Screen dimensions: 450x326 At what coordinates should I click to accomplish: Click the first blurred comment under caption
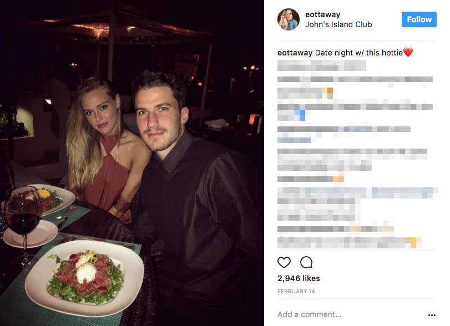[322, 65]
